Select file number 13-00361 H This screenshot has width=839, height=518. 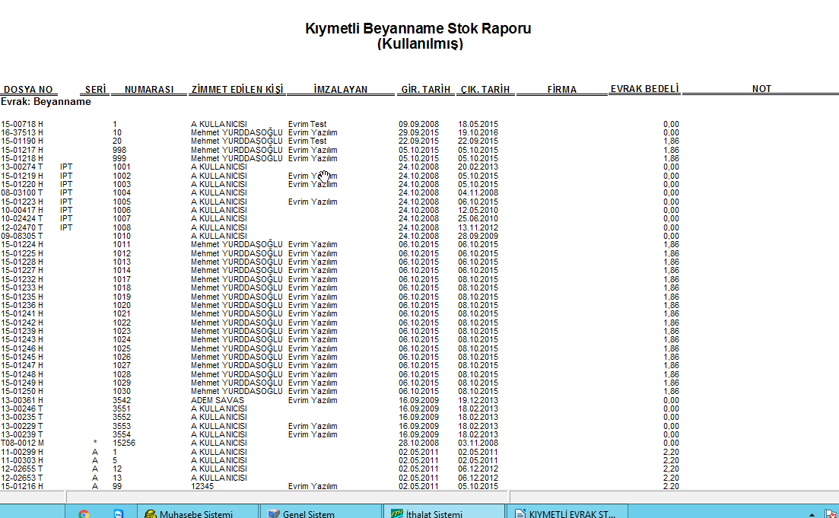[22, 400]
